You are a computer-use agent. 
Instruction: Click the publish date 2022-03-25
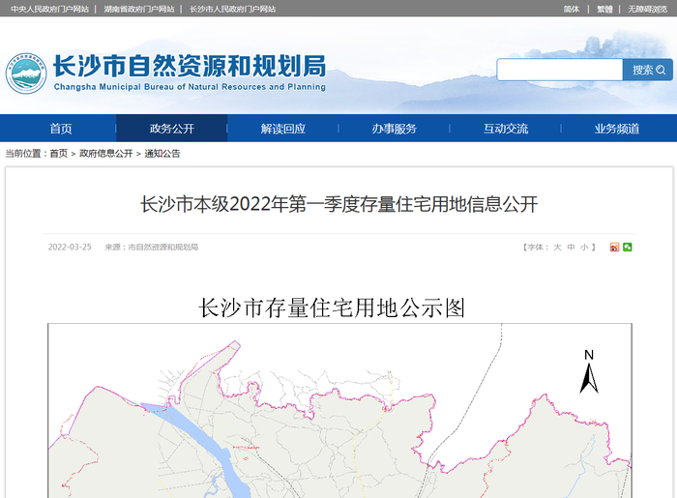70,248
